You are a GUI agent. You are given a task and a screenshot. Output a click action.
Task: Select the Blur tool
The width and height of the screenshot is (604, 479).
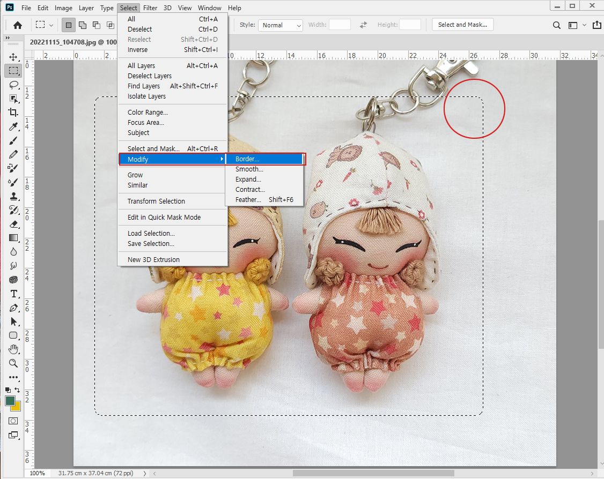[x=13, y=252]
